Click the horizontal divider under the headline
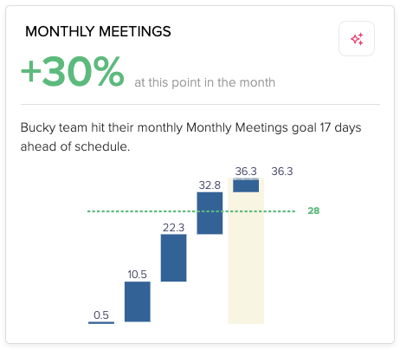Image resolution: width=400 pixels, height=350 pixels. [200, 104]
